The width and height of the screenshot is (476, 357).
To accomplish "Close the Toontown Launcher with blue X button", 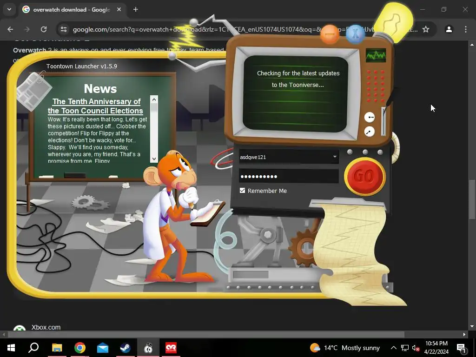I will [355, 33].
